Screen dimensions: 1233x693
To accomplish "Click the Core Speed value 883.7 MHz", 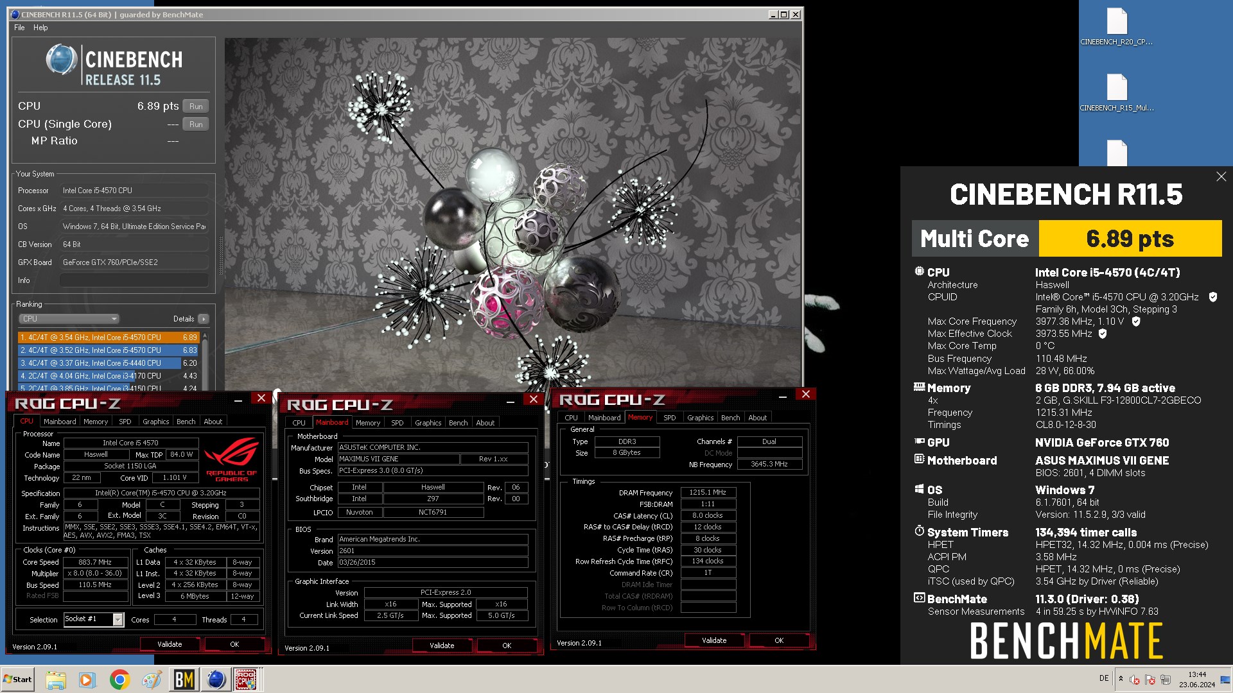I will click(95, 562).
